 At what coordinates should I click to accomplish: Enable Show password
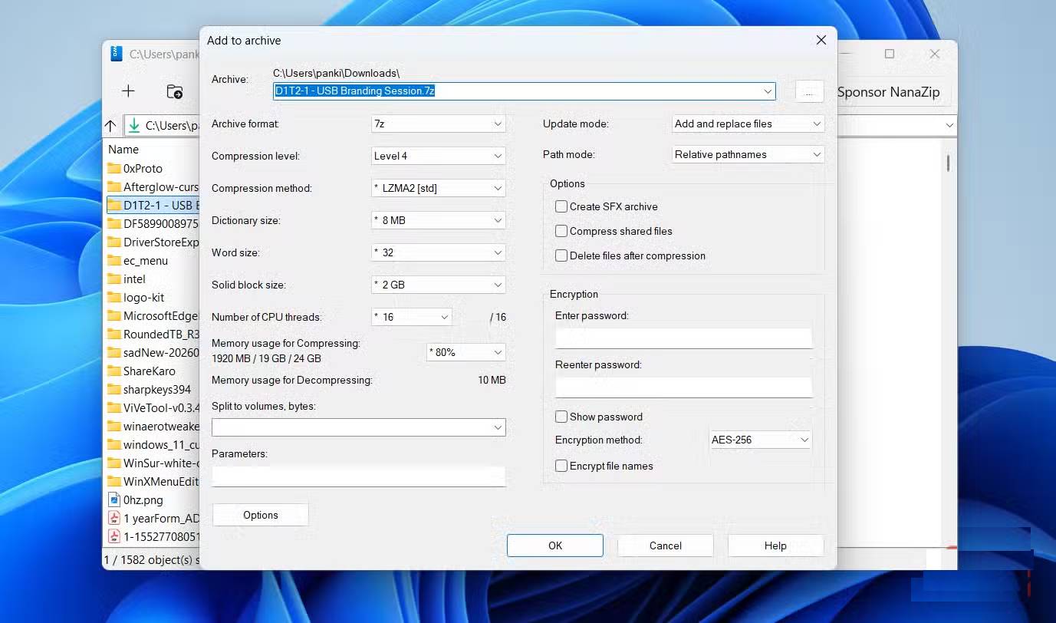561,416
